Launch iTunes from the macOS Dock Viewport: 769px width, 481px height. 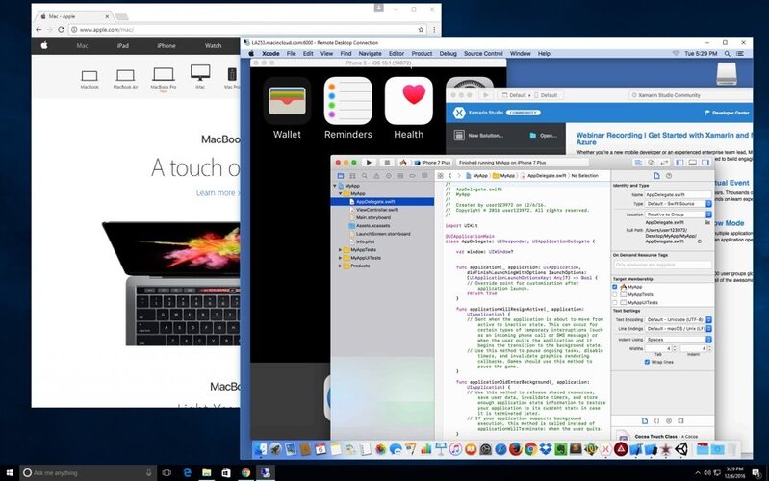pos(455,449)
